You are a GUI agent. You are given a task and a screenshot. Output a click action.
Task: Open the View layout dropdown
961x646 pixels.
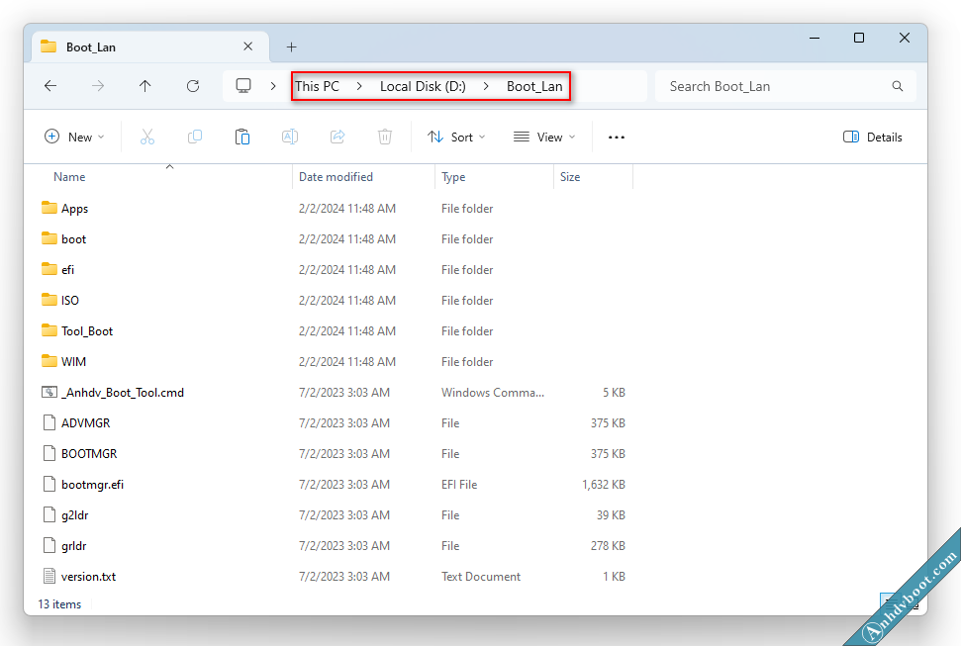coord(542,138)
